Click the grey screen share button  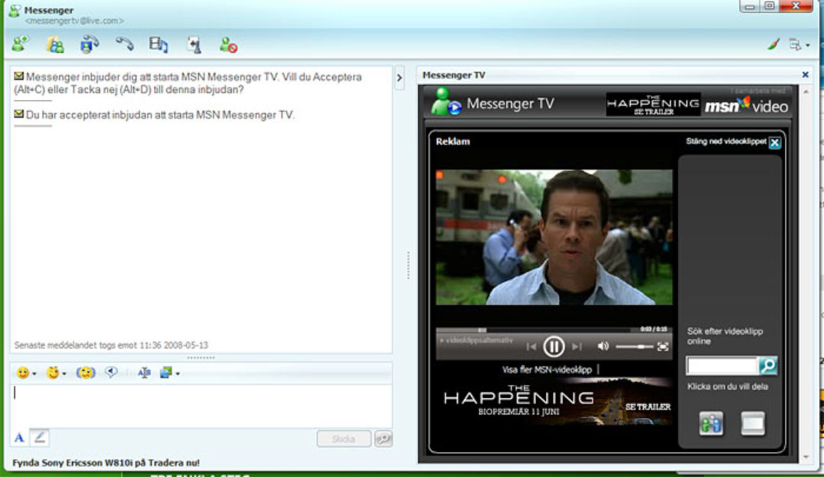tap(753, 424)
